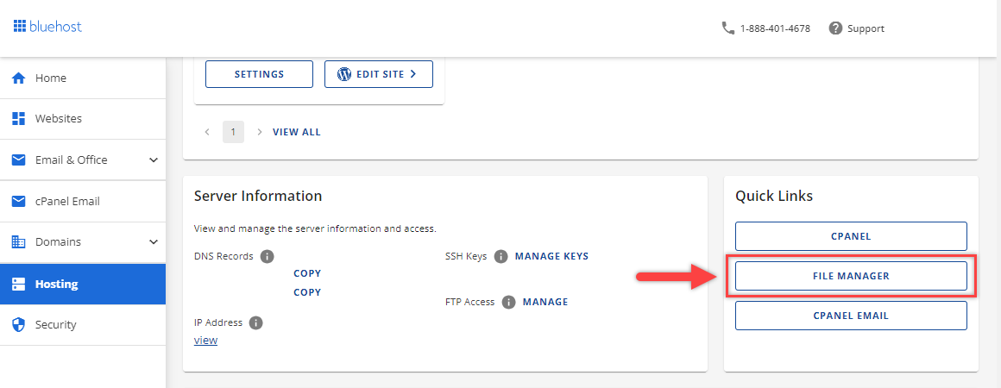The height and width of the screenshot is (388, 1001).
Task: Go to next page arrow in pagination
Action: pos(260,132)
